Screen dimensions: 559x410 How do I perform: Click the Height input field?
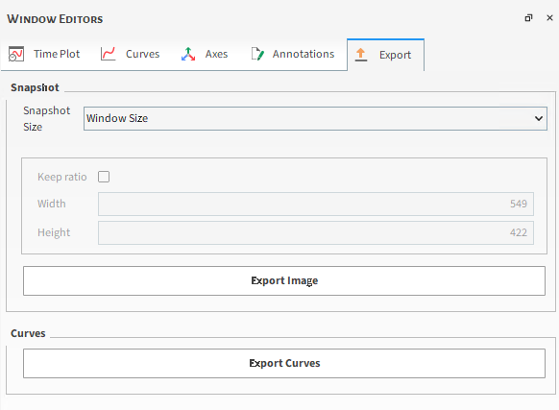point(316,232)
